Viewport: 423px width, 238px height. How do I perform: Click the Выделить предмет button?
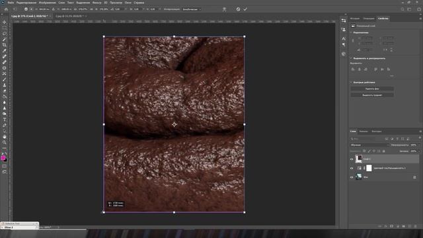[x=372, y=95]
